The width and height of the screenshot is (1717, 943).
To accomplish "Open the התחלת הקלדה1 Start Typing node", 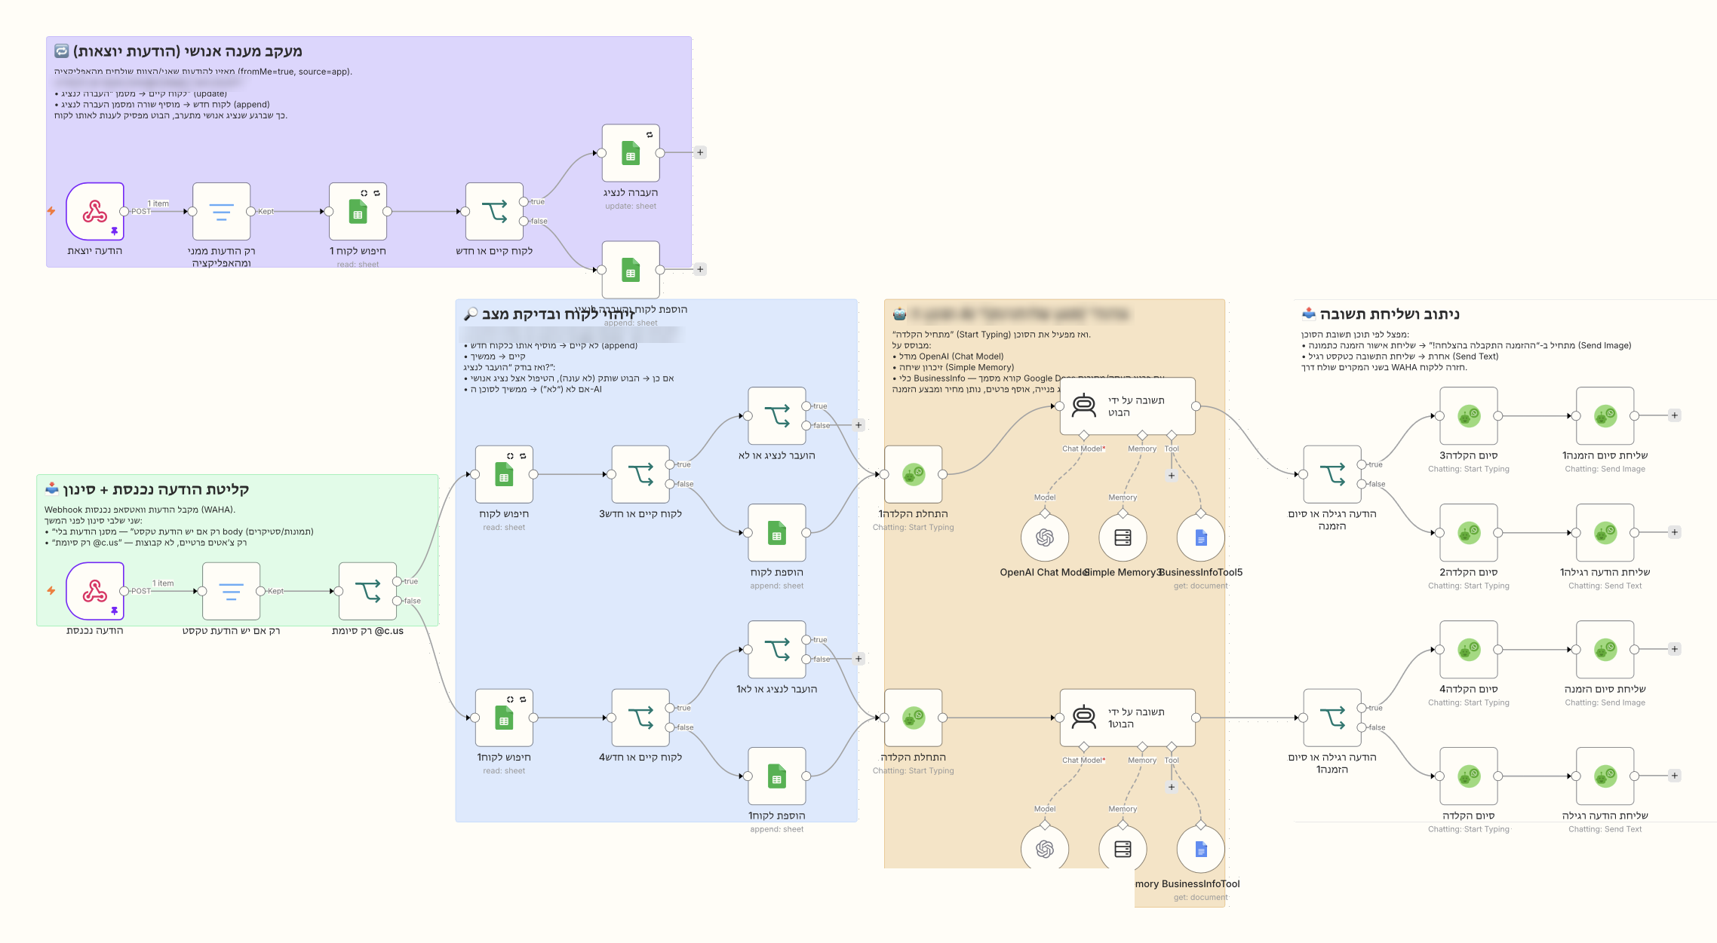I will [914, 474].
